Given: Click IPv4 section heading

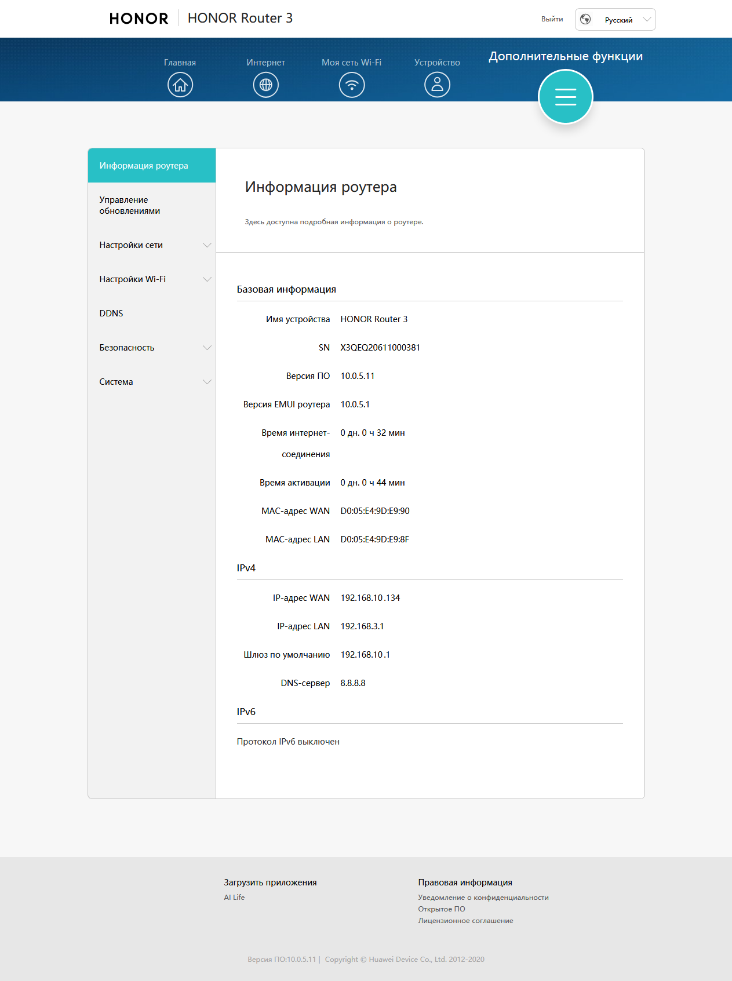Looking at the screenshot, I should (246, 568).
